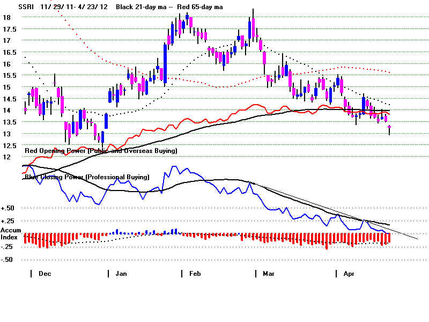This screenshot has height=322, width=429.
Task: Click the Accum Index label
Action: (x=11, y=233)
